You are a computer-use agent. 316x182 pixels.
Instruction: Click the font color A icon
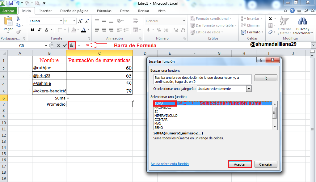coord(84,30)
